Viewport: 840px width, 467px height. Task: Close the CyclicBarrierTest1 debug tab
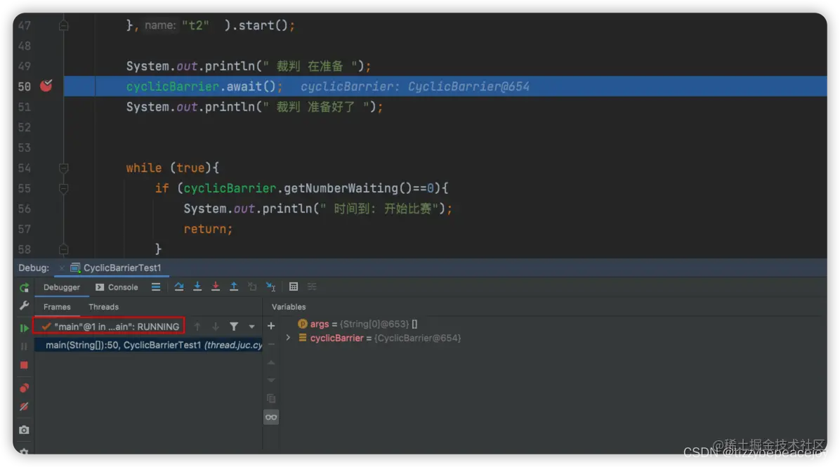[x=62, y=268]
